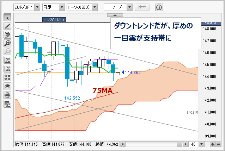
Task: Click the 2022/11/07 date label
Action: point(54,20)
